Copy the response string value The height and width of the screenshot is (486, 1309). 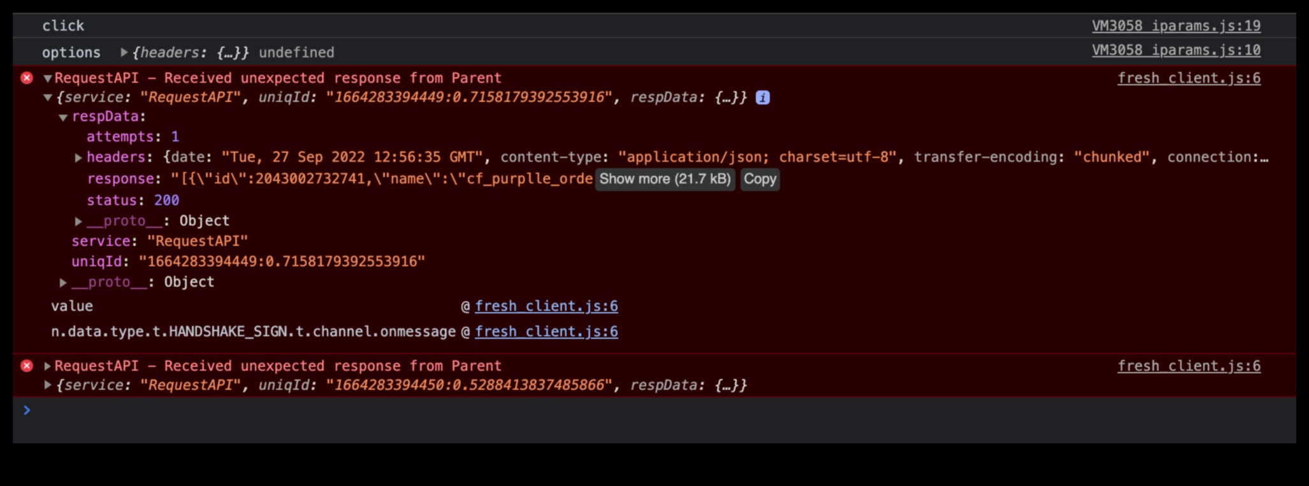pyautogui.click(x=760, y=179)
